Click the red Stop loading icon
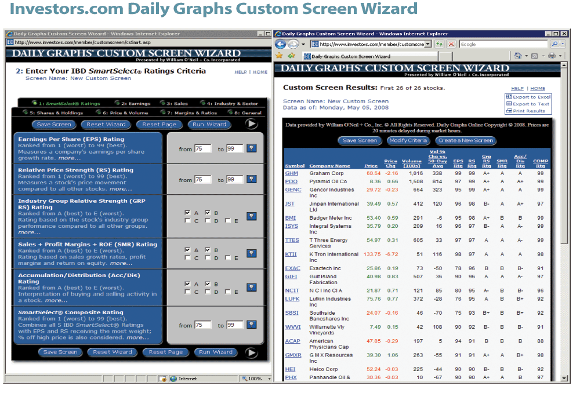Viewport: 580px width, 393px height. coord(451,44)
